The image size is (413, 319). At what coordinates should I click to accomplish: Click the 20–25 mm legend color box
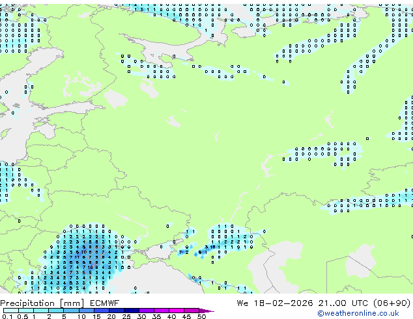click(x=117, y=311)
